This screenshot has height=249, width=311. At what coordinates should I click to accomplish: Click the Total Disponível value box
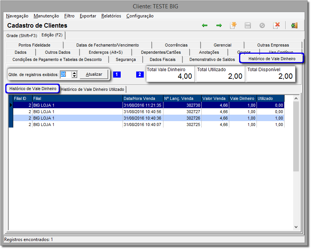pos(270,74)
